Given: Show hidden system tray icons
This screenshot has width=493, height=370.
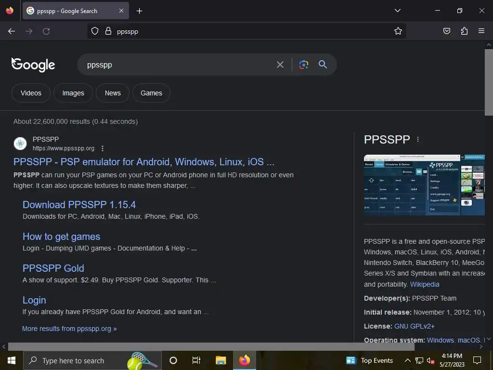Looking at the screenshot, I should [x=407, y=360].
